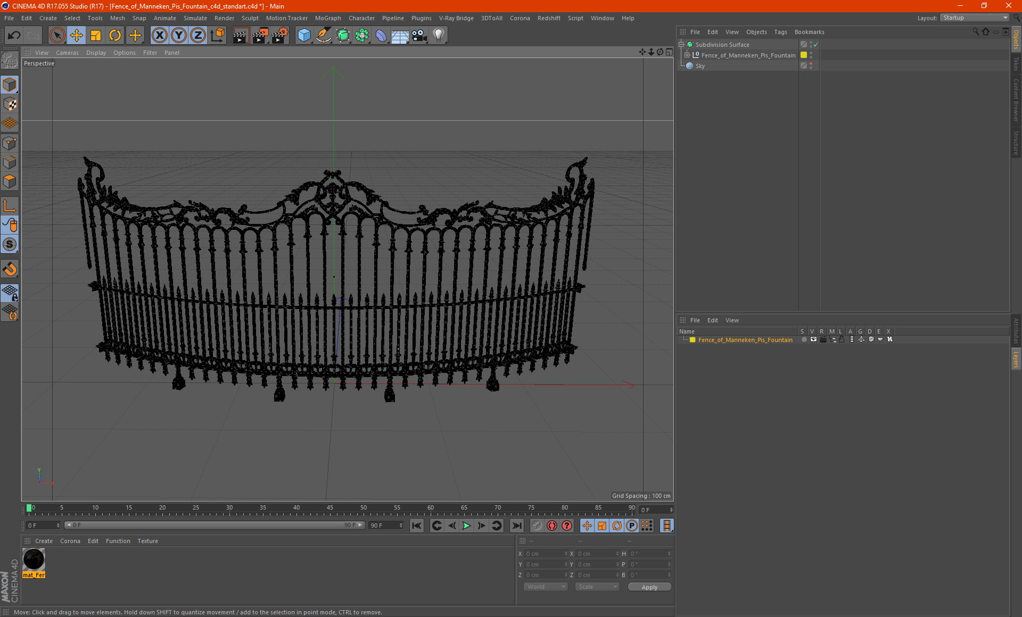Click Create tab in material panel
1022x617 pixels.
44,540
